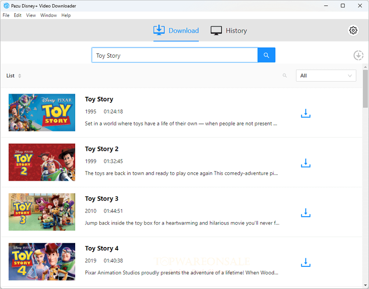Click the vertical scrollbar thumb of results list
369x289 pixels.
pos(365,88)
